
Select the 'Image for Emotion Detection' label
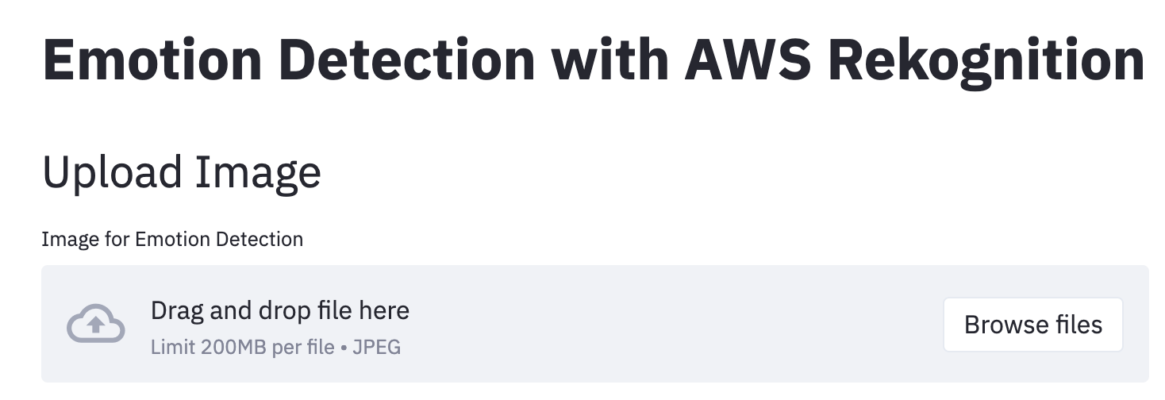point(172,239)
